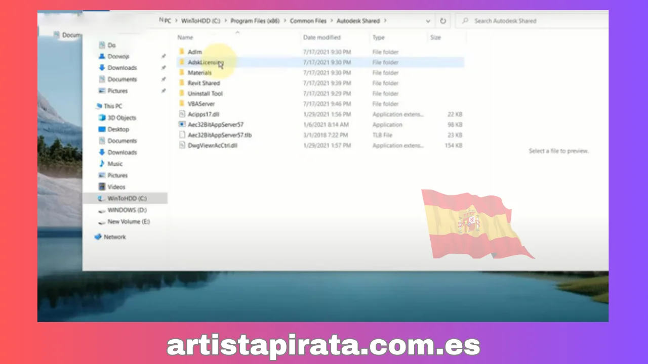Open the Music folder in sidebar
The height and width of the screenshot is (364, 648).
115,164
